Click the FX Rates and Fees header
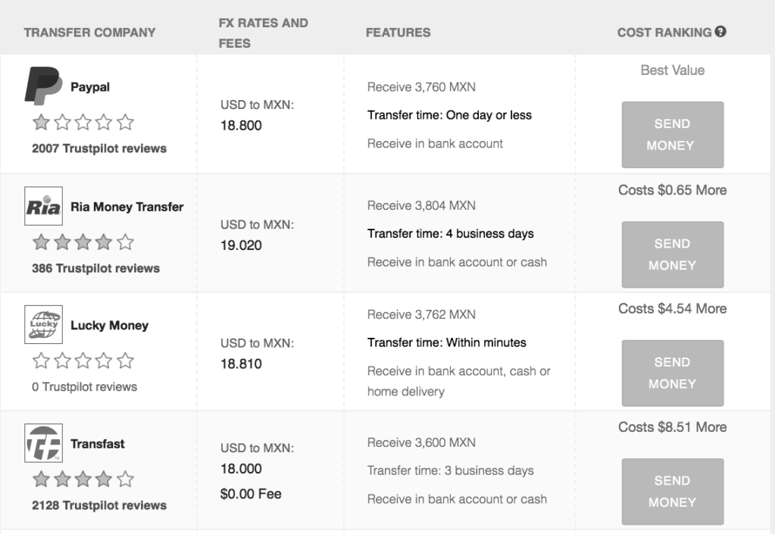 click(x=262, y=33)
